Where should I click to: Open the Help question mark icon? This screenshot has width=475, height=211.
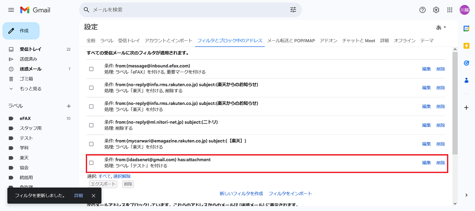(422, 10)
